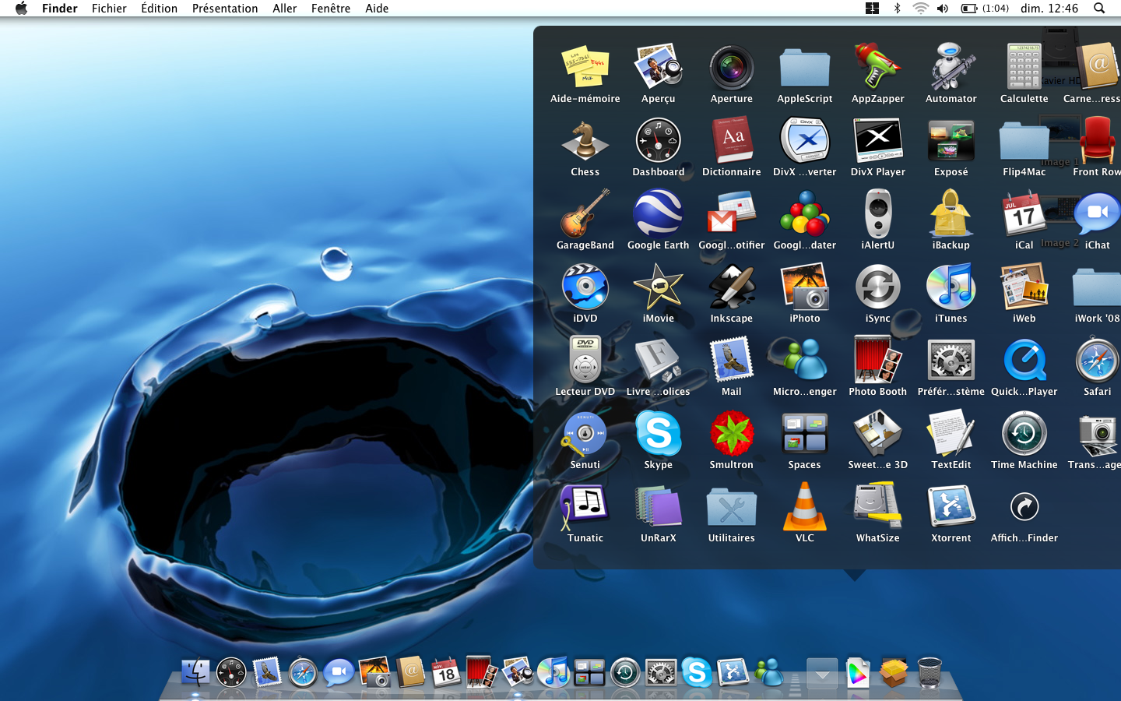This screenshot has height=701, width=1121.
Task: Launch Automator robot icon
Action: [951, 69]
